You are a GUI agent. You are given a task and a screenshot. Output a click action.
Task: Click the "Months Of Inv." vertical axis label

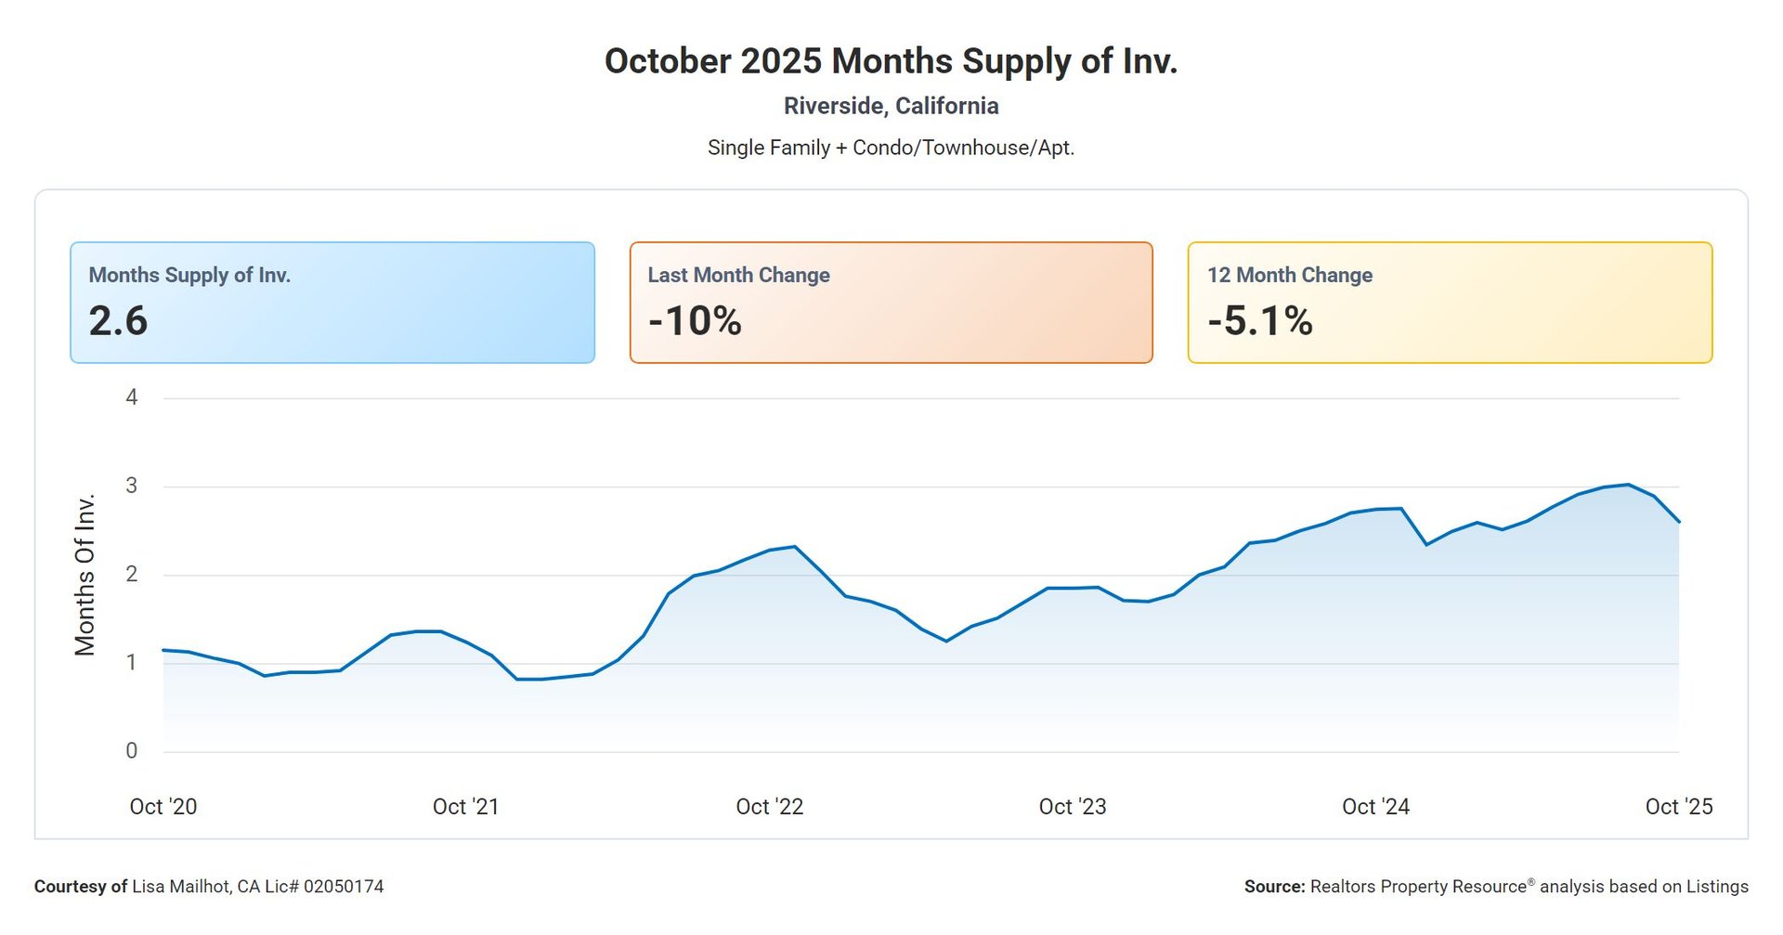[85, 575]
